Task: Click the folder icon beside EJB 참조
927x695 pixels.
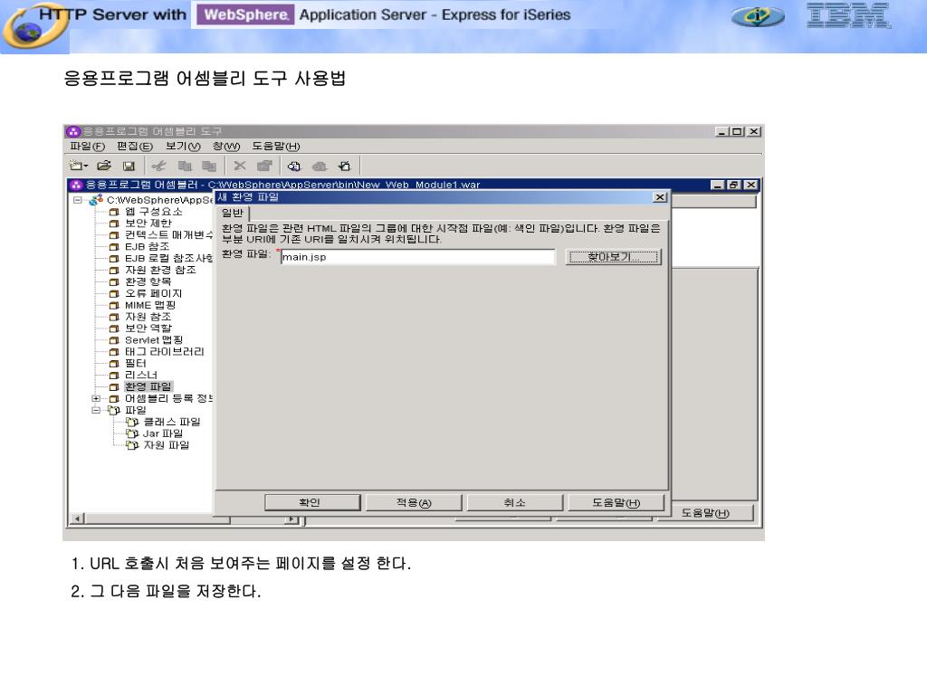Action: [x=114, y=246]
